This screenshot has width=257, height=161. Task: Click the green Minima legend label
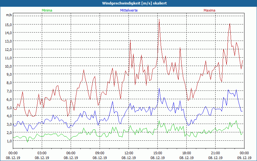[x=47, y=10]
